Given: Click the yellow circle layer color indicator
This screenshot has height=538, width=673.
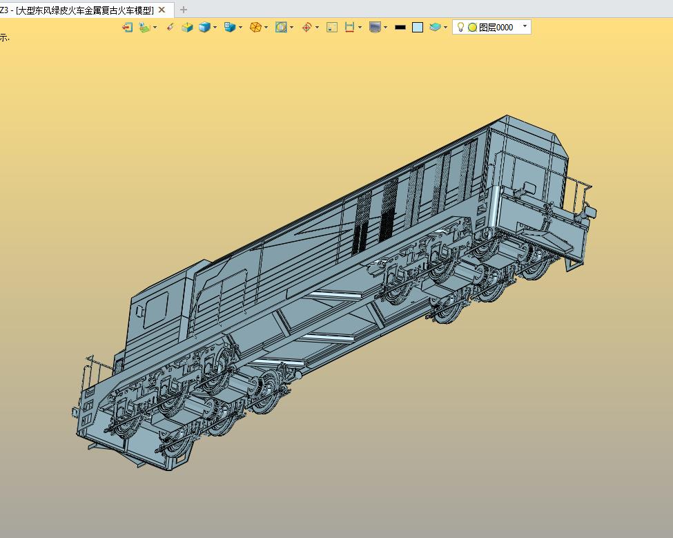Looking at the screenshot, I should click(x=473, y=28).
